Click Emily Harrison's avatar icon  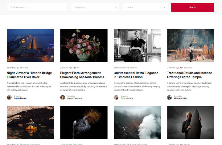pos(116,97)
